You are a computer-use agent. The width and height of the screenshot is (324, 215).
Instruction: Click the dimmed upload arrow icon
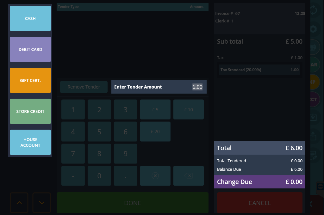pyautogui.click(x=314, y=136)
